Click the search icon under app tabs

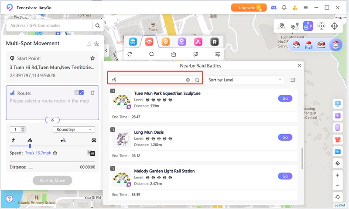click(x=151, y=54)
